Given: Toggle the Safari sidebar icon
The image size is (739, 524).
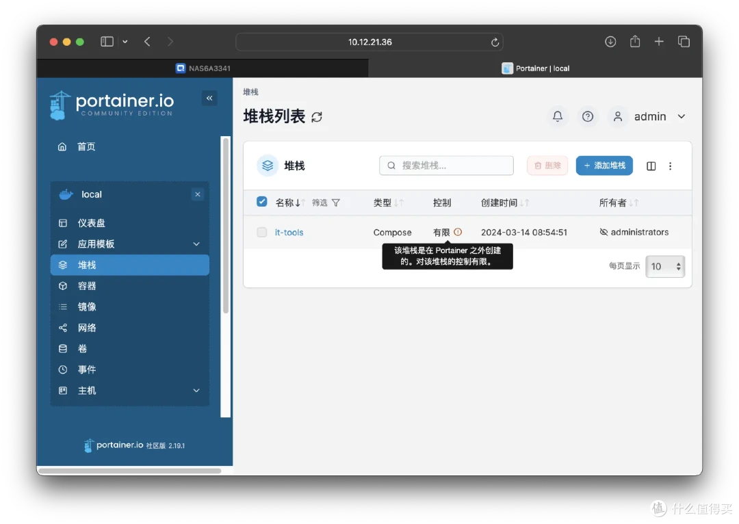Looking at the screenshot, I should [107, 42].
